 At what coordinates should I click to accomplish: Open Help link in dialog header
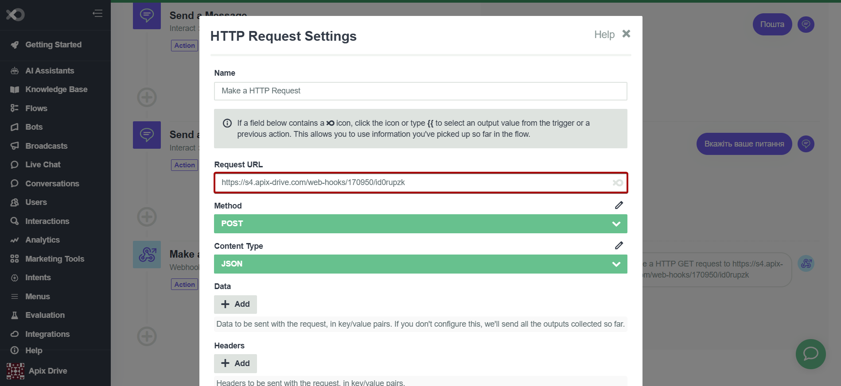click(x=604, y=35)
